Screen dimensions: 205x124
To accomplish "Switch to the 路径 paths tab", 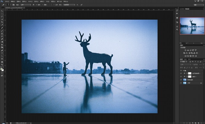I will pos(189,59).
